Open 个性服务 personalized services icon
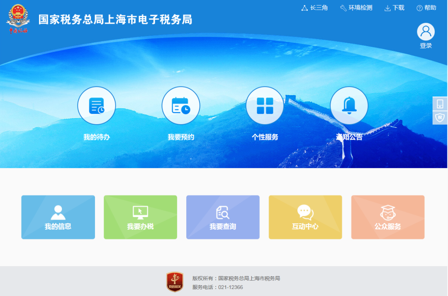The height and width of the screenshot is (296, 448). [265, 105]
